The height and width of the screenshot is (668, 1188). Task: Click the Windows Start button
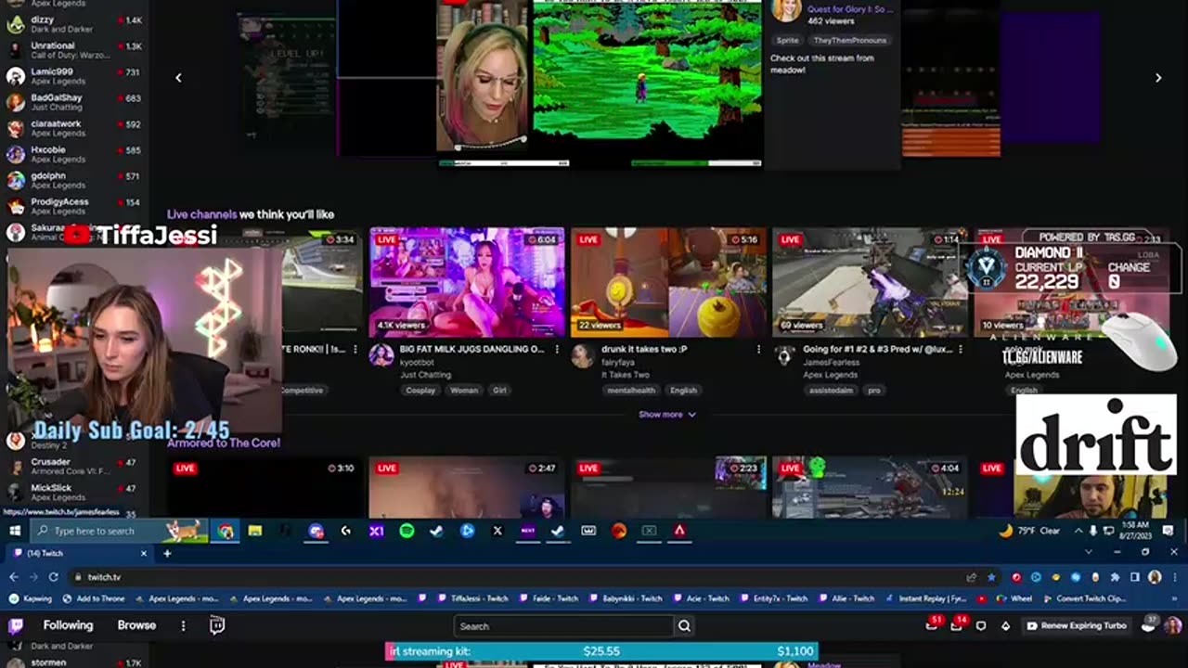point(15,531)
